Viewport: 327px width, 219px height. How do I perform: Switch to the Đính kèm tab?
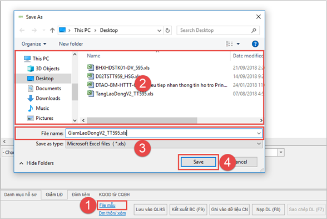81,194
